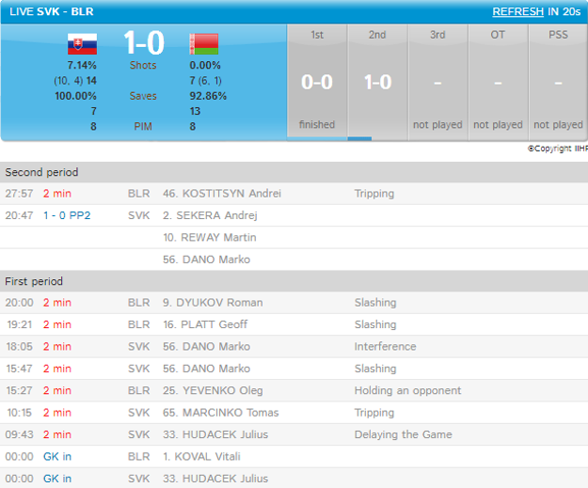The image size is (588, 488).
Task: Select the OT period tab
Action: (498, 82)
